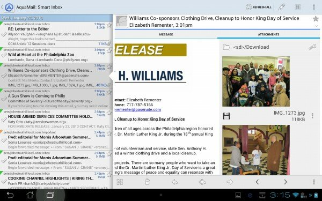This screenshot has height=201, width=322.
Task: Go to next message arrow
Action: pyautogui.click(x=286, y=182)
